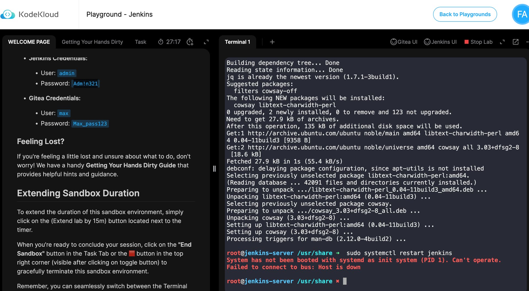The height and width of the screenshot is (291, 529).
Task: Open terminal in new window
Action: (515, 42)
